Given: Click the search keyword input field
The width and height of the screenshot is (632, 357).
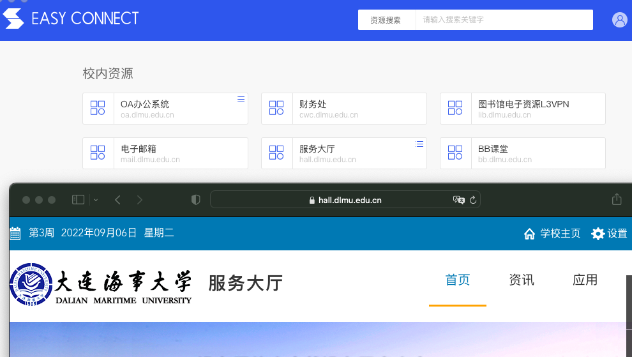Looking at the screenshot, I should pos(504,20).
